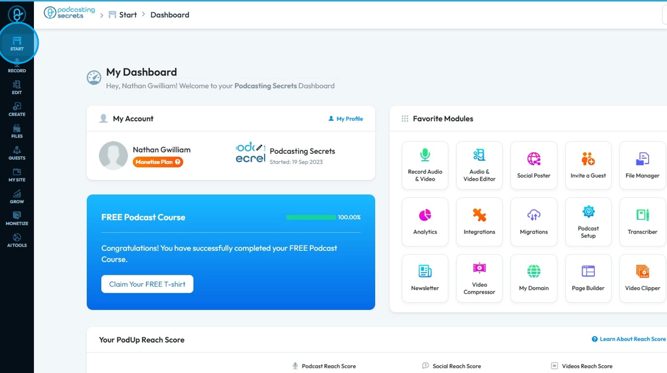Image resolution: width=667 pixels, height=373 pixels.
Task: Go to the Start breadcrumb
Action: coord(123,15)
